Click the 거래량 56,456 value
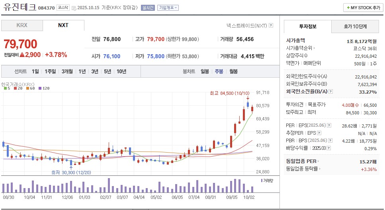Viewport: 385px width, 210px height. point(245,39)
